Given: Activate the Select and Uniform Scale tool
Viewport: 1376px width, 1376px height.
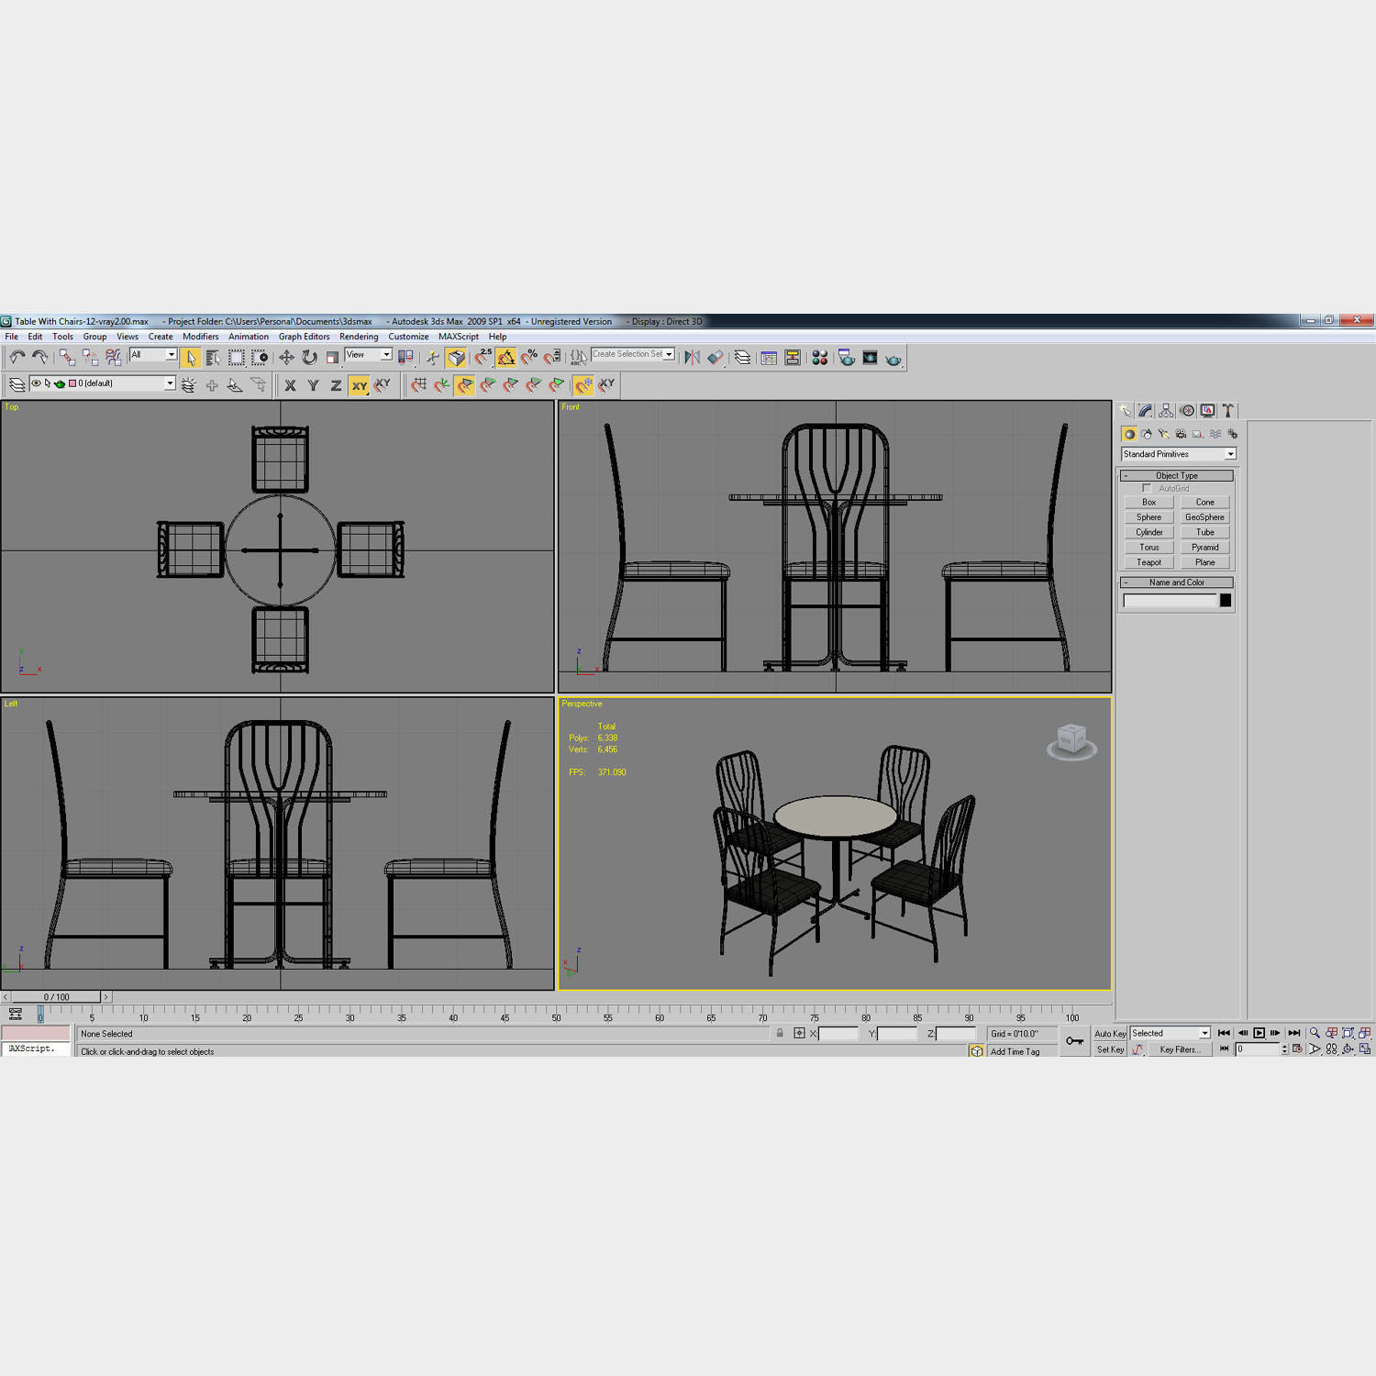Looking at the screenshot, I should point(332,358).
